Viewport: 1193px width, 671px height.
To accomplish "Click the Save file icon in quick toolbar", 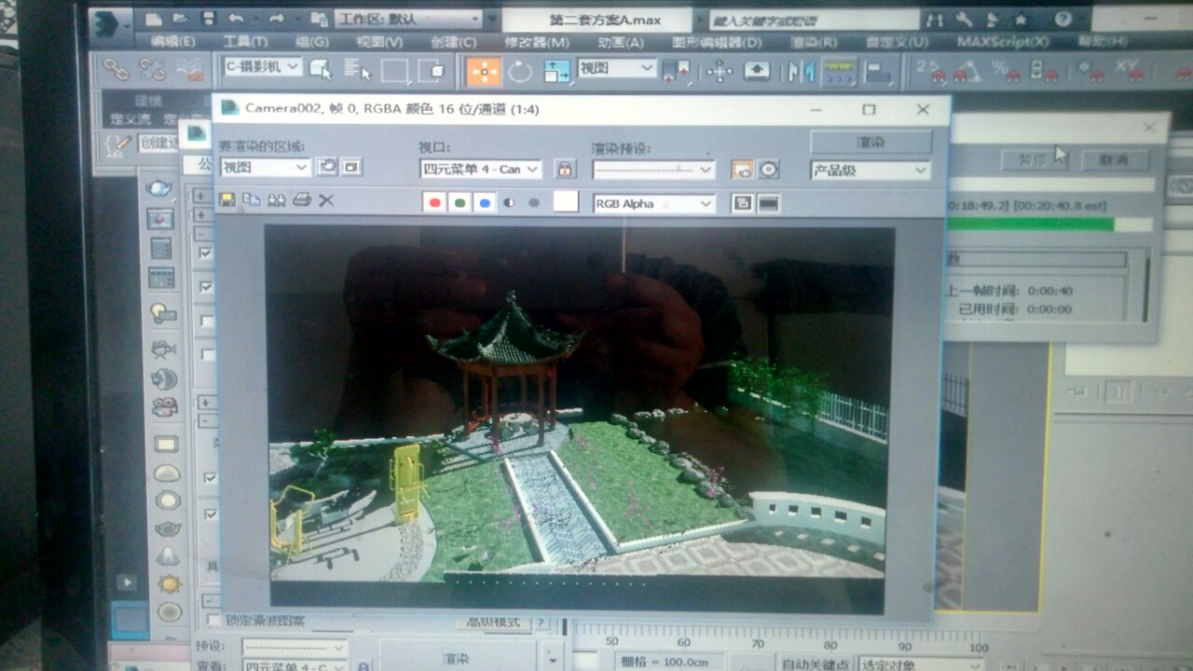I will pos(209,19).
